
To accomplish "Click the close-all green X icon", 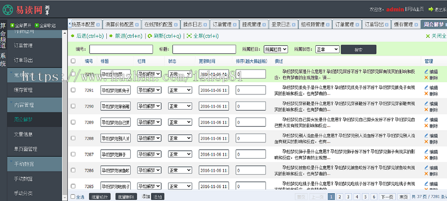I will 427,36.
